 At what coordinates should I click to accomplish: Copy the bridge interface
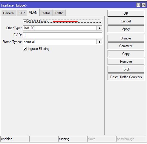[126, 54]
